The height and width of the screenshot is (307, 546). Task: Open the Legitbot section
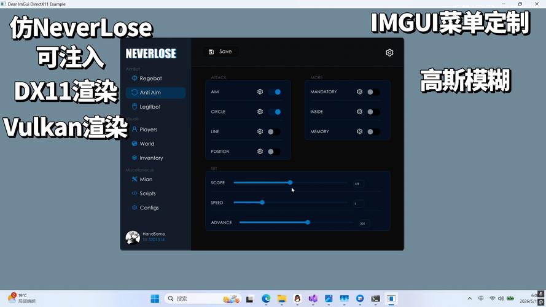tap(155, 107)
